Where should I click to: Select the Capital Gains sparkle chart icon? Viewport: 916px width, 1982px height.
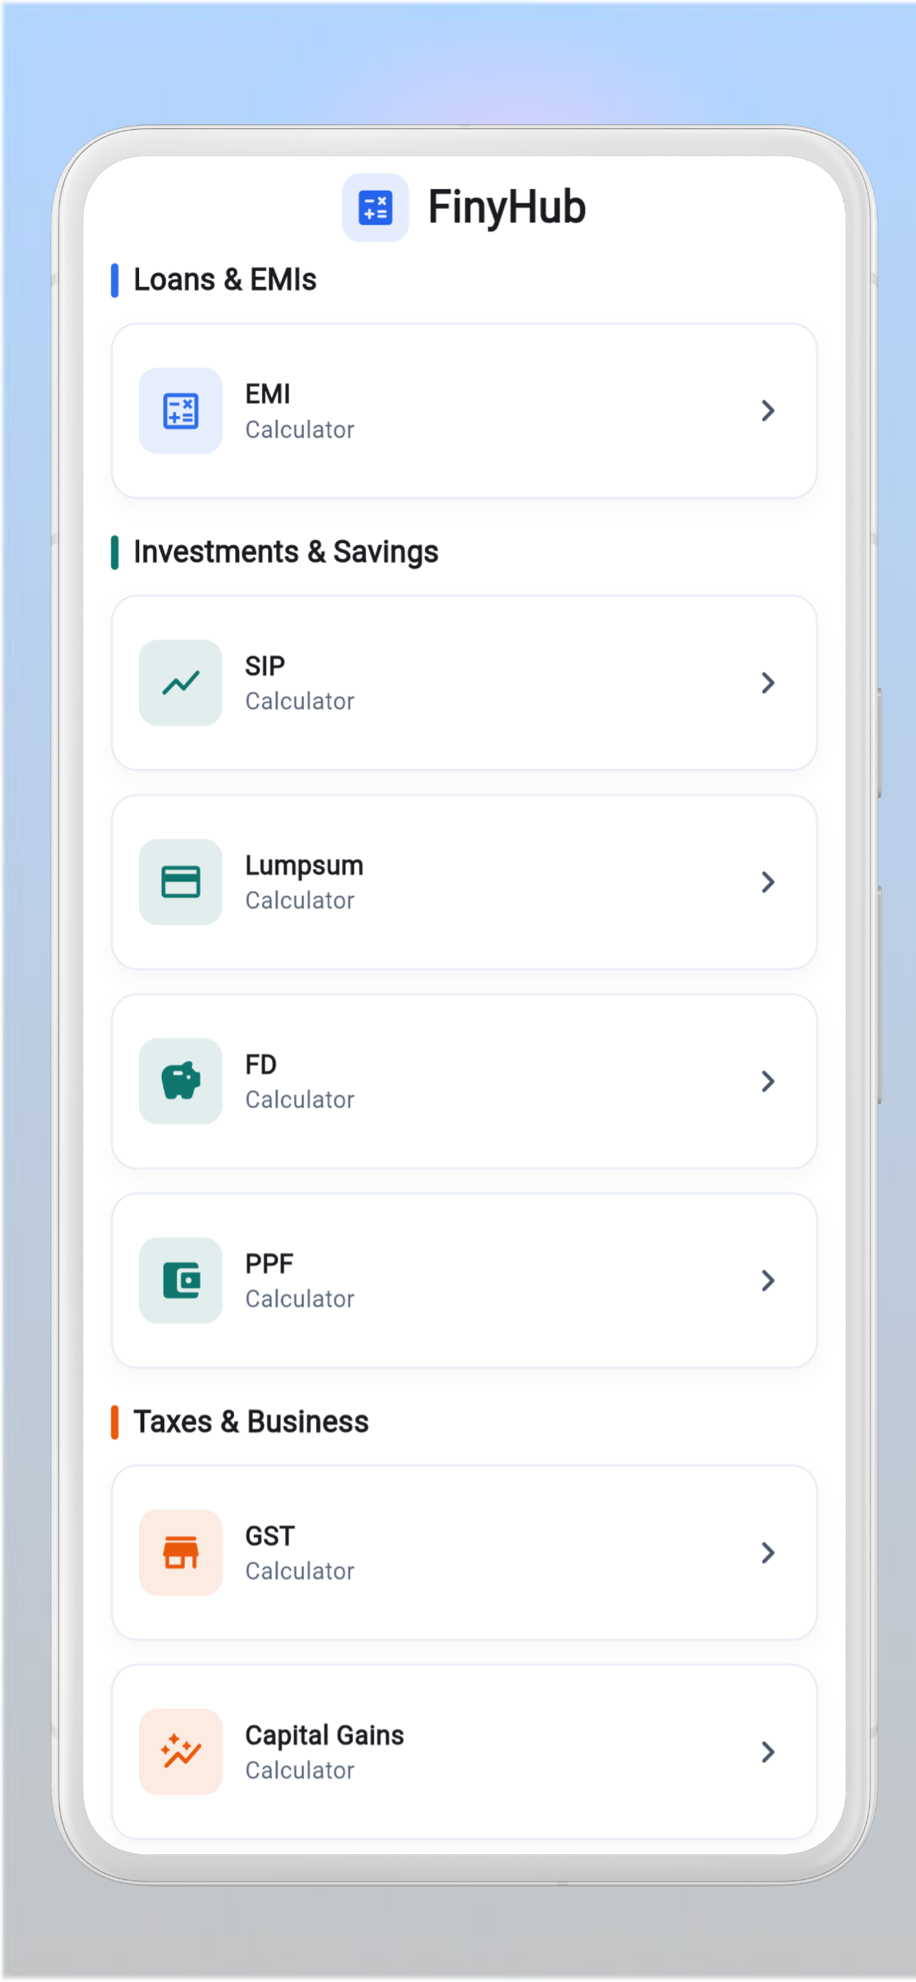pos(180,1753)
